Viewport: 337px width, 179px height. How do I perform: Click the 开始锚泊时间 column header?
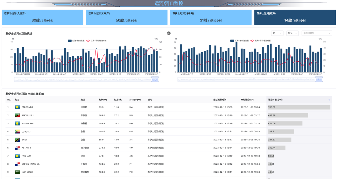click(247, 100)
